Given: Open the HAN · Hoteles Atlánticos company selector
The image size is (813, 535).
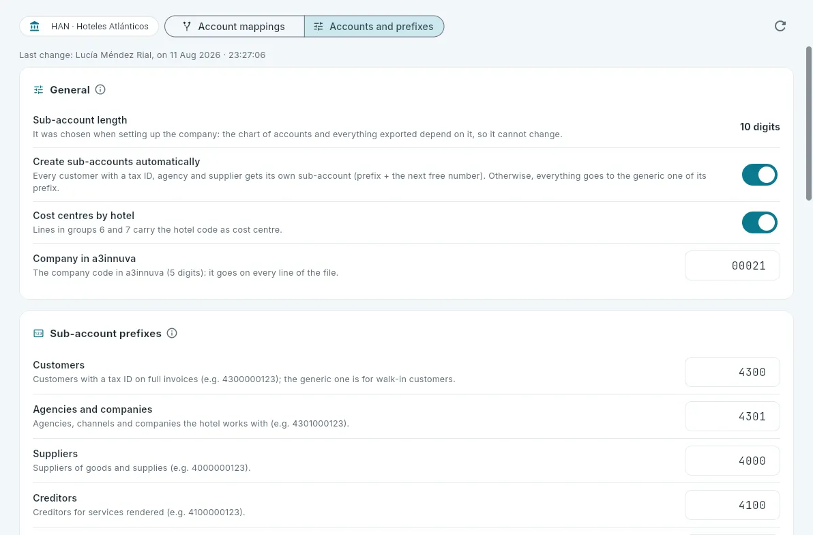Looking at the screenshot, I should point(89,26).
